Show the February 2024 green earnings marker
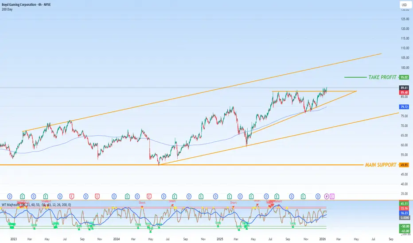Viewport: 413px width, 243px height. point(127,196)
